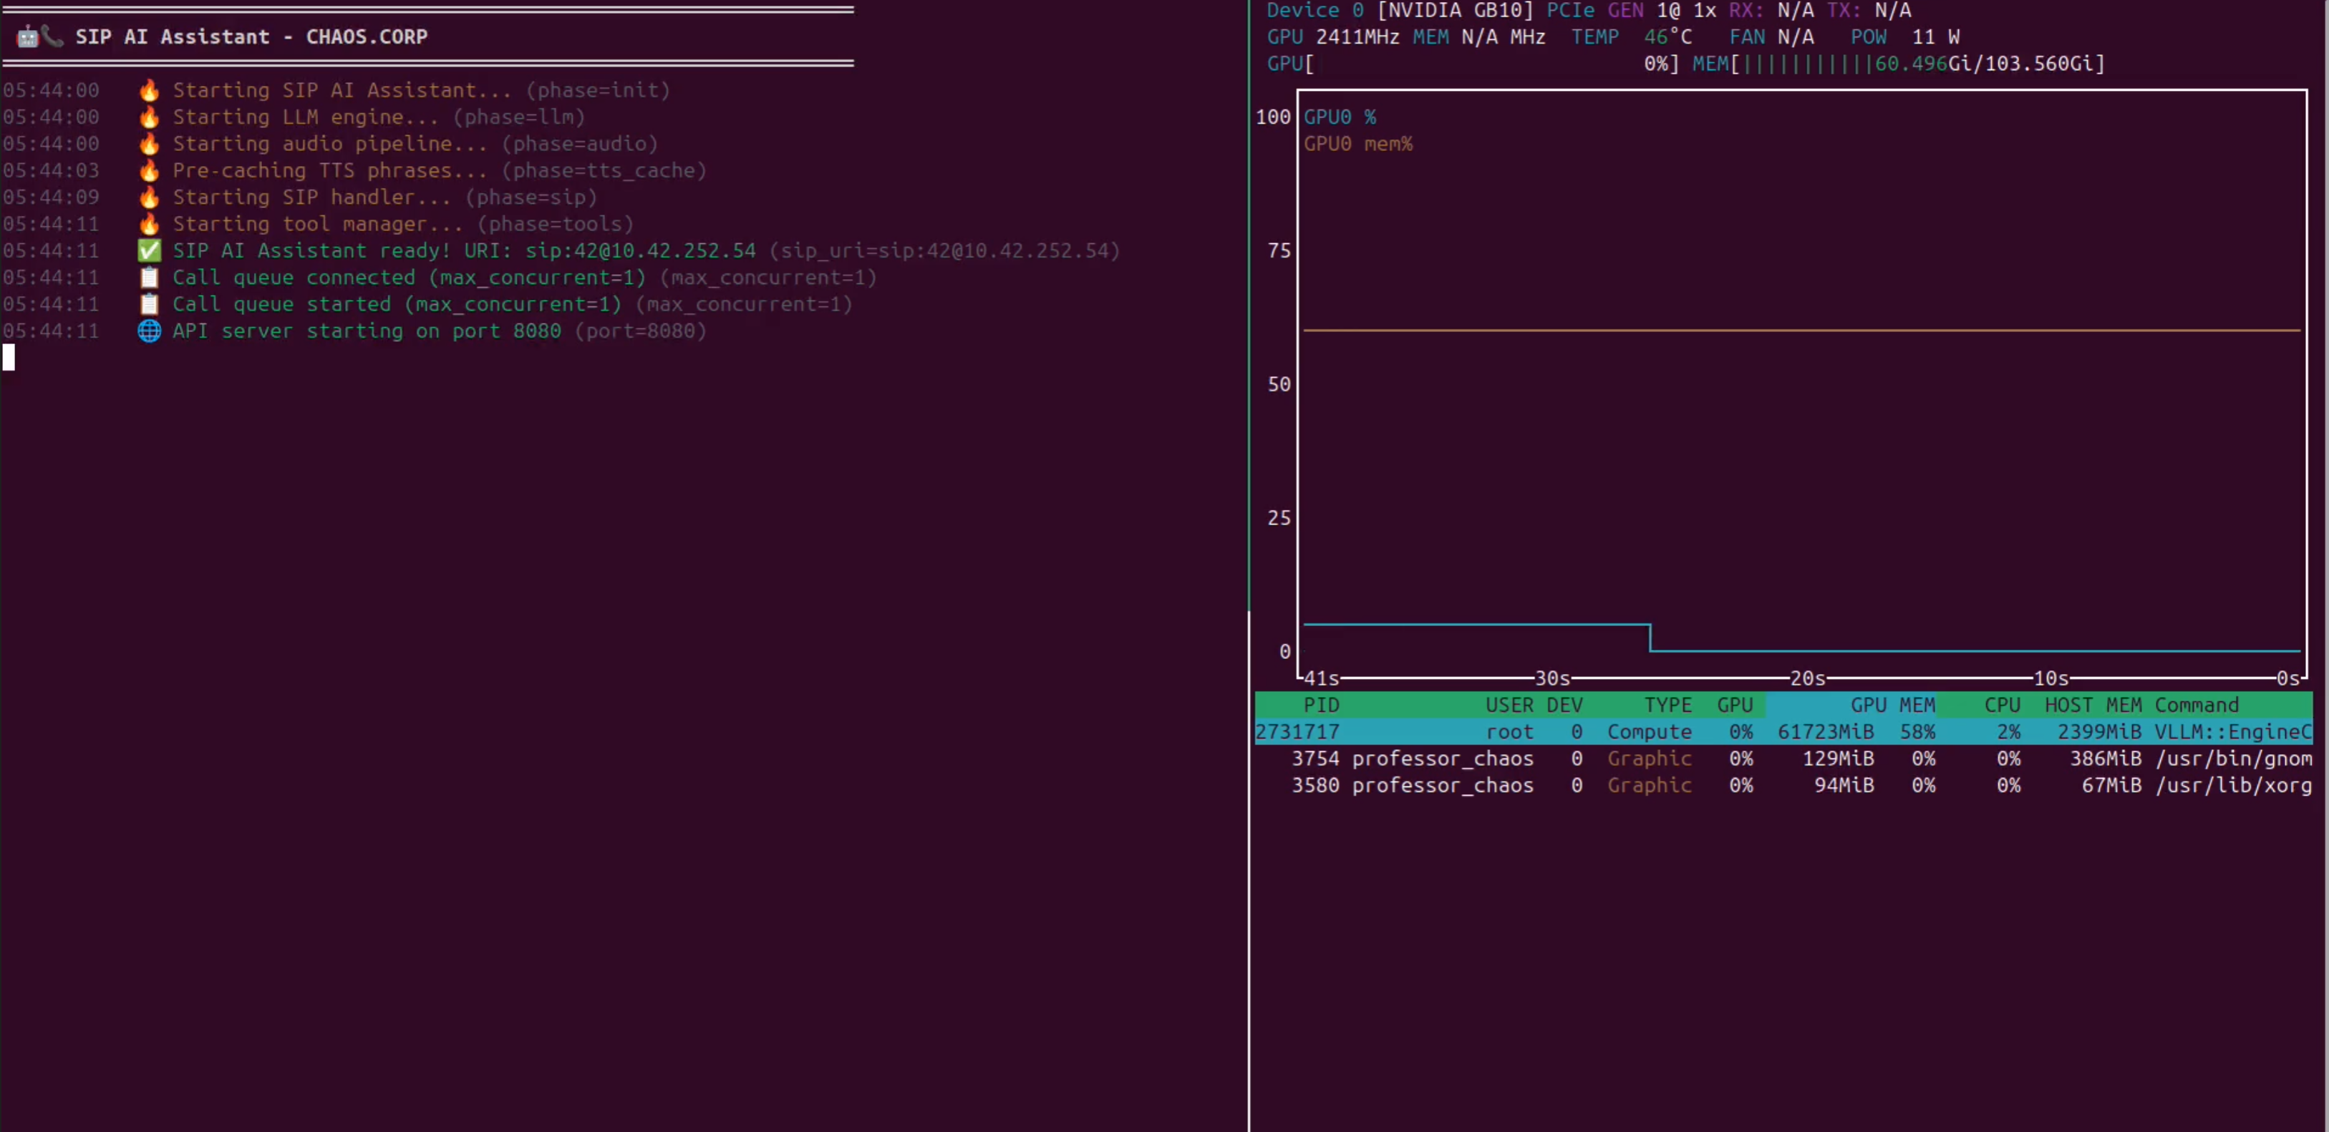Click the GPU0 mem% legend label
This screenshot has height=1132, width=2329.
click(1357, 144)
